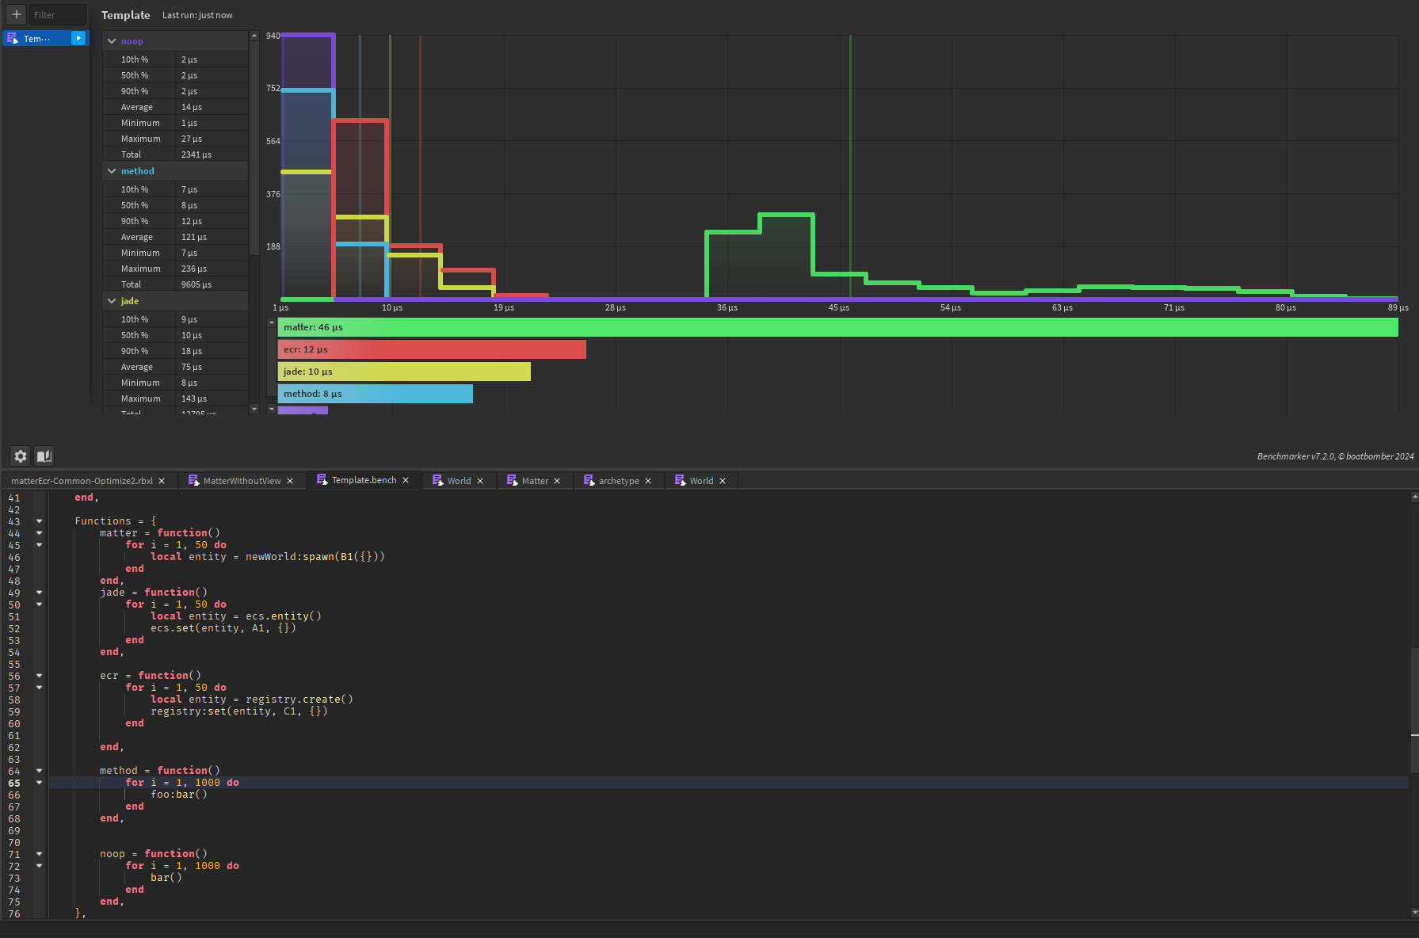Collapse the noop statistics section
Image resolution: width=1419 pixels, height=938 pixels.
coord(112,41)
